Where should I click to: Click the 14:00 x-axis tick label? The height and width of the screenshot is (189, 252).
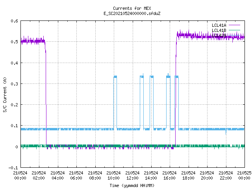151,178
